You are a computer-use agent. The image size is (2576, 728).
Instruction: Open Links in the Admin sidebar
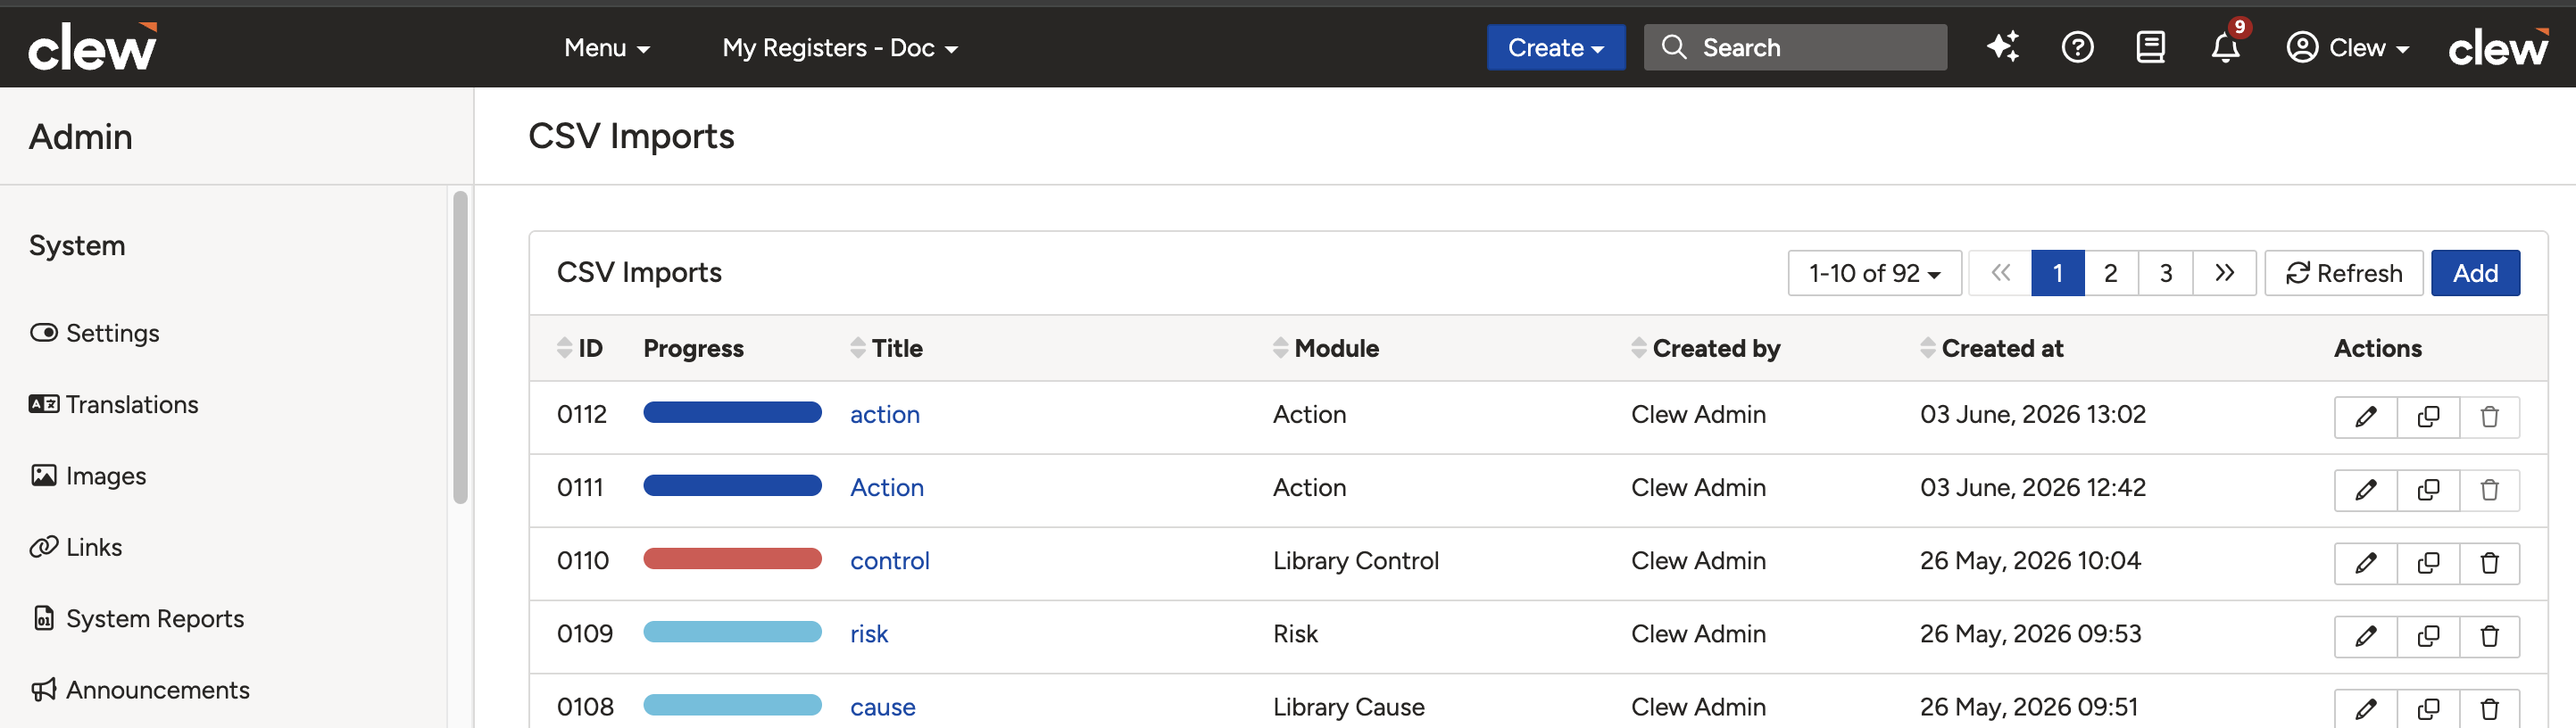tap(76, 547)
